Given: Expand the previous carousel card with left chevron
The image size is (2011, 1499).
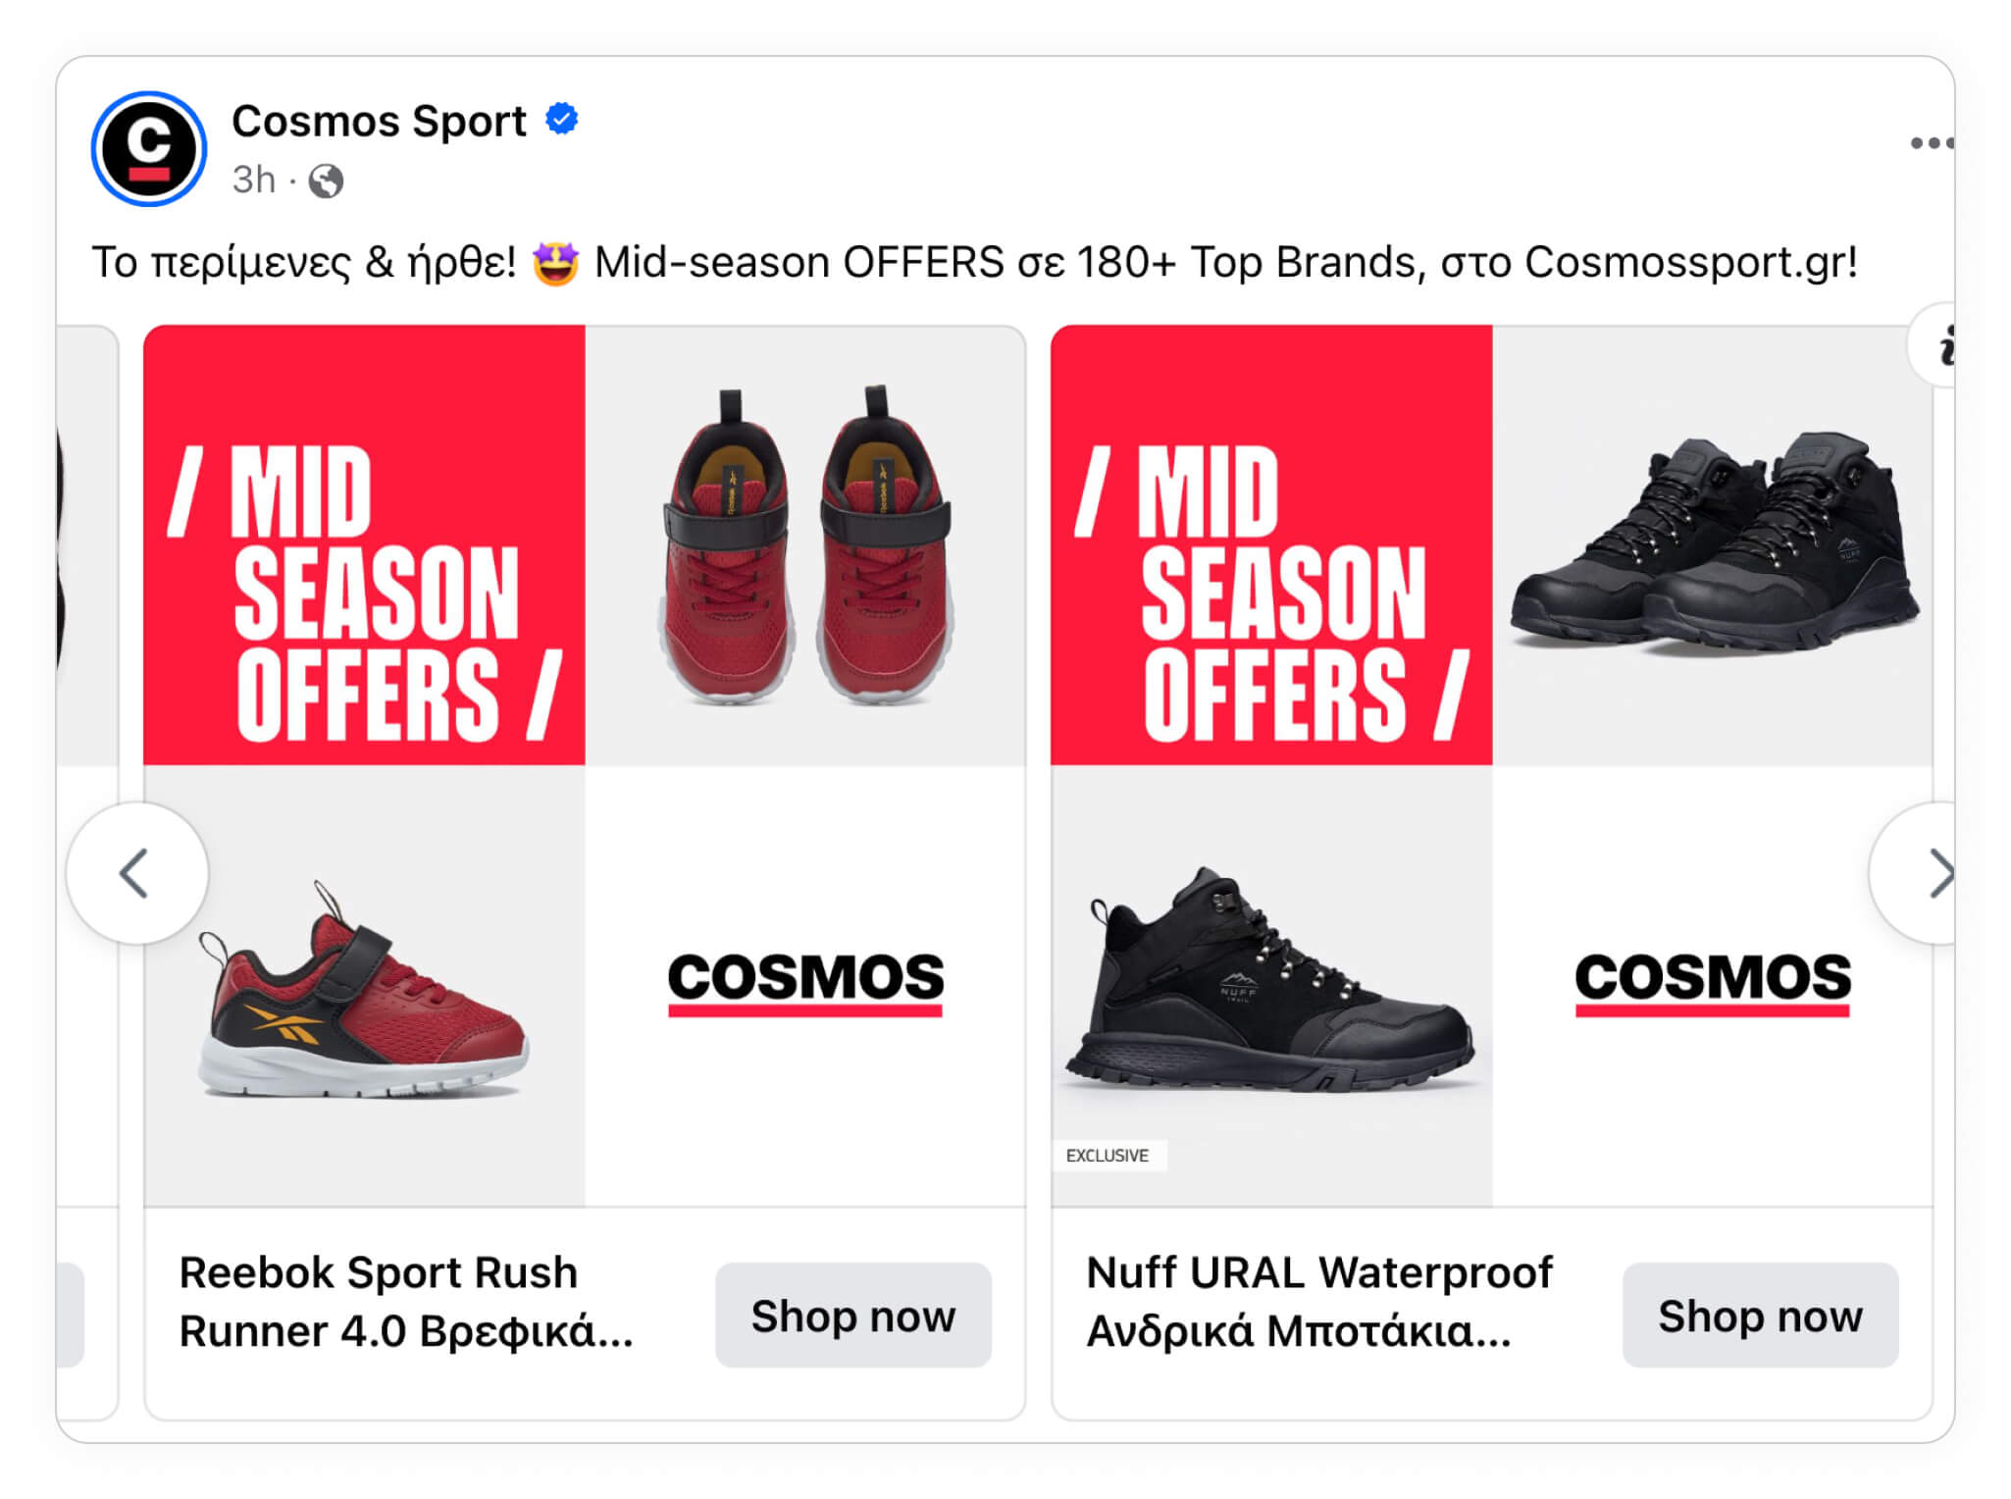Looking at the screenshot, I should pos(132,873).
